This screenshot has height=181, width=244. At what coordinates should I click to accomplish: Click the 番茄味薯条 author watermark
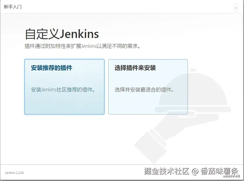[x=219, y=171]
